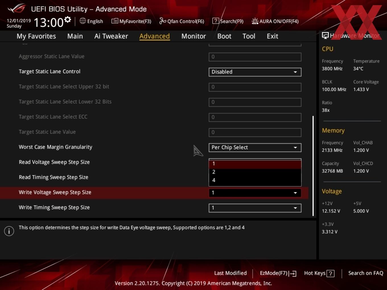Click the Search(F9) question mark icon
This screenshot has width=387, height=290.
click(216, 21)
